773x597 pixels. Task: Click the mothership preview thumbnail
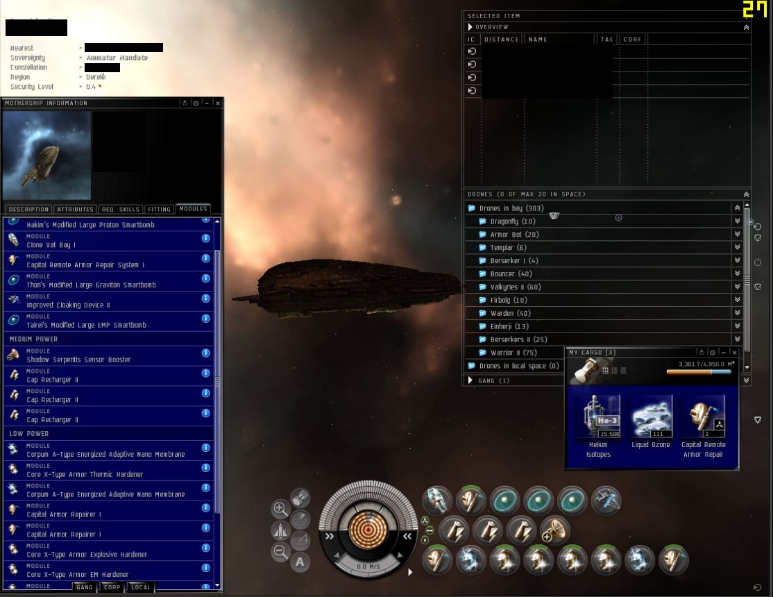[x=46, y=155]
